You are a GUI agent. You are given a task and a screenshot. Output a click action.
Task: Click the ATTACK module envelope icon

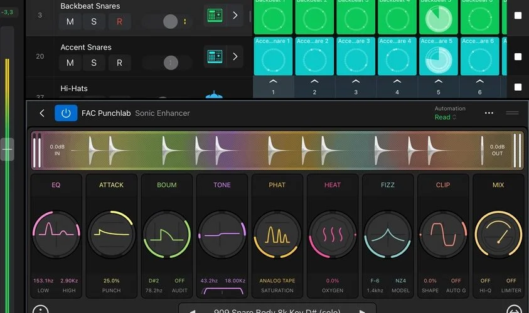111,235
